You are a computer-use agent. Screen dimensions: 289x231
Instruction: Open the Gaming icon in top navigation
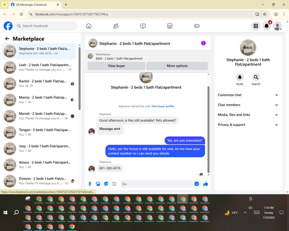(x=197, y=26)
